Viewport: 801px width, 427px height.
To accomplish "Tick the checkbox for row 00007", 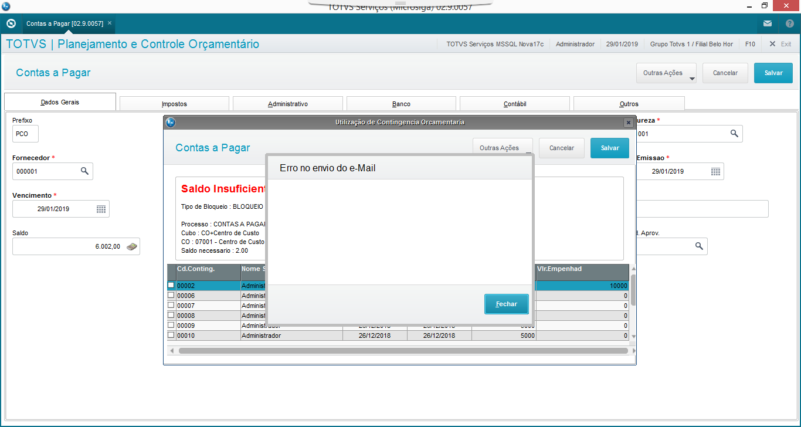I will [x=171, y=306].
